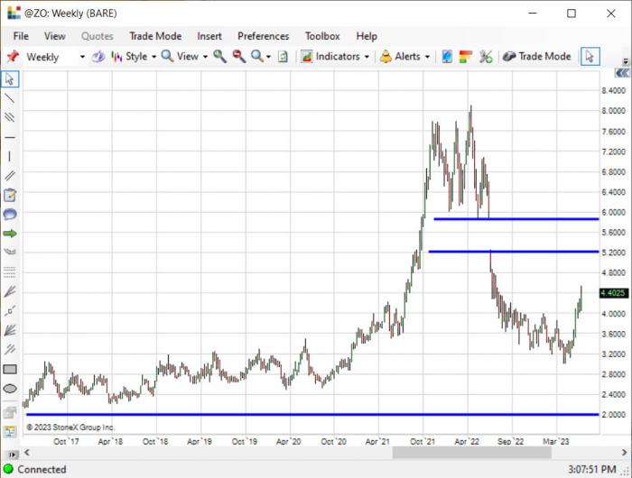
Task: Click the blue zoom magnifier icon
Action: coord(257,57)
